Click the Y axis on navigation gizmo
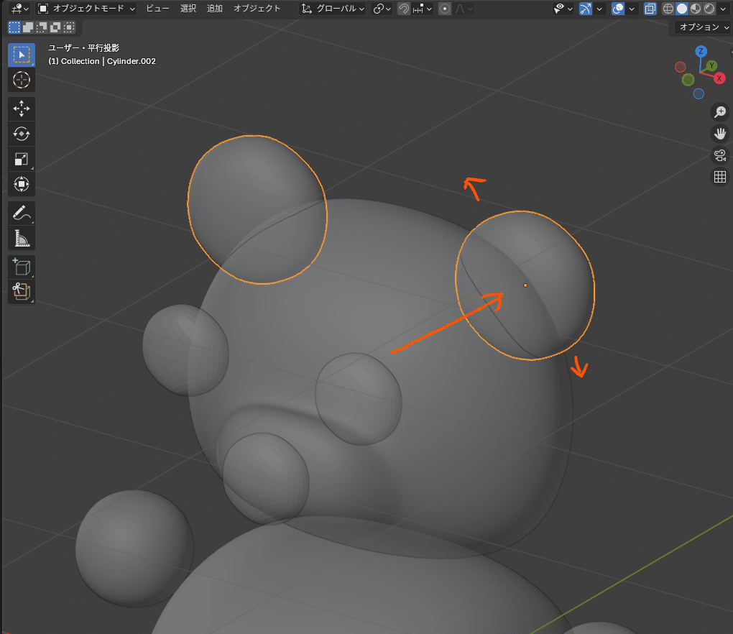Image resolution: width=733 pixels, height=634 pixels. tap(711, 66)
